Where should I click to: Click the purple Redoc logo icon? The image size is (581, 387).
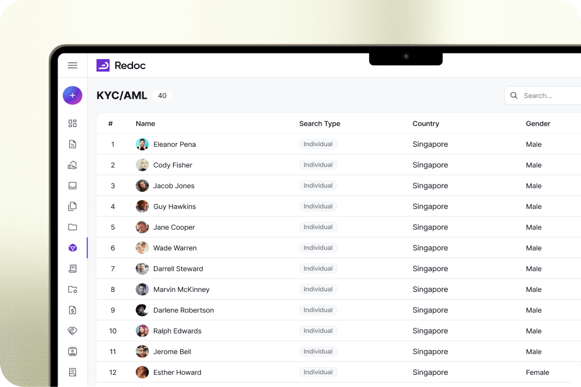tap(104, 65)
